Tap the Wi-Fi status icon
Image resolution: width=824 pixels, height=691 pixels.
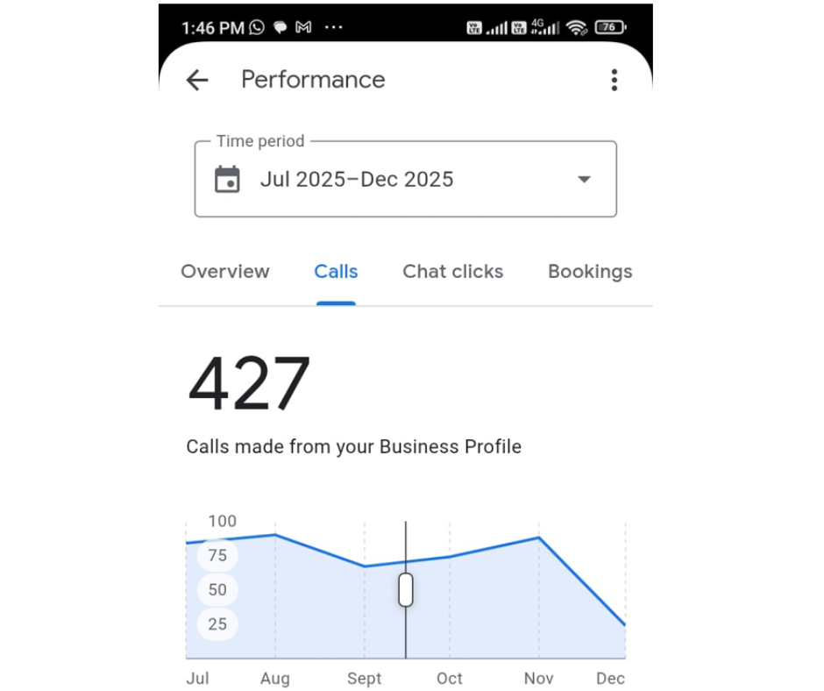pyautogui.click(x=576, y=28)
